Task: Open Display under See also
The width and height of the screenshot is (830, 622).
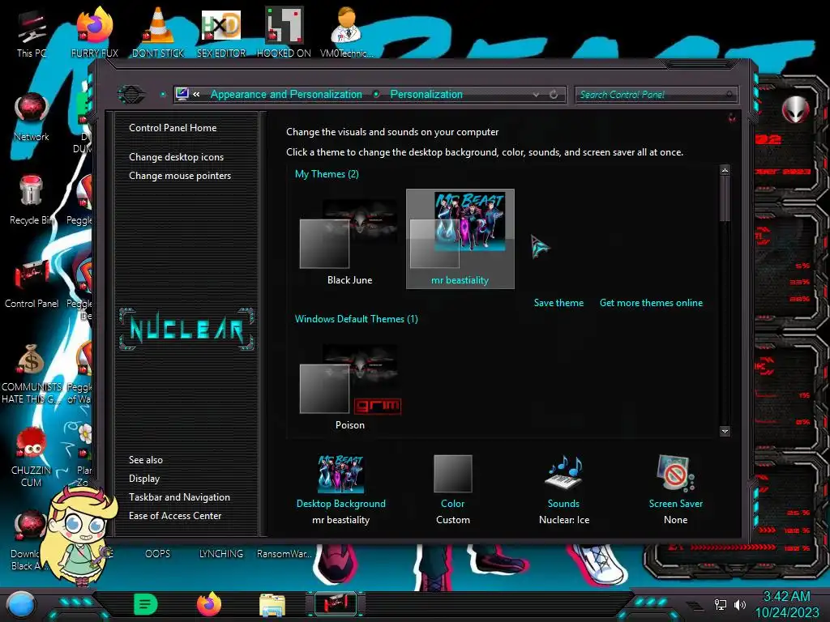Action: pos(144,479)
